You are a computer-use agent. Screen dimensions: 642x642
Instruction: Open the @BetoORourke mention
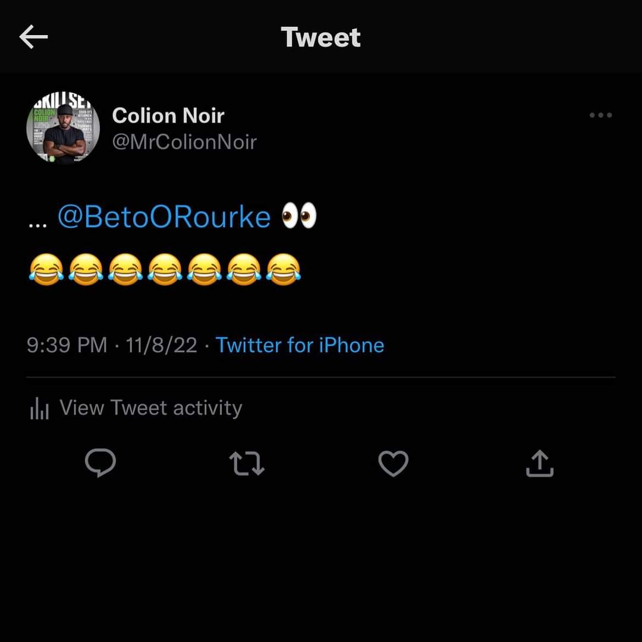pyautogui.click(x=164, y=217)
